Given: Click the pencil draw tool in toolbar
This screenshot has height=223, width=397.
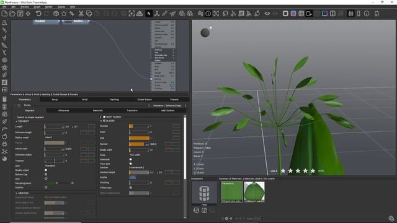Looking at the screenshot, I should click(165, 14).
